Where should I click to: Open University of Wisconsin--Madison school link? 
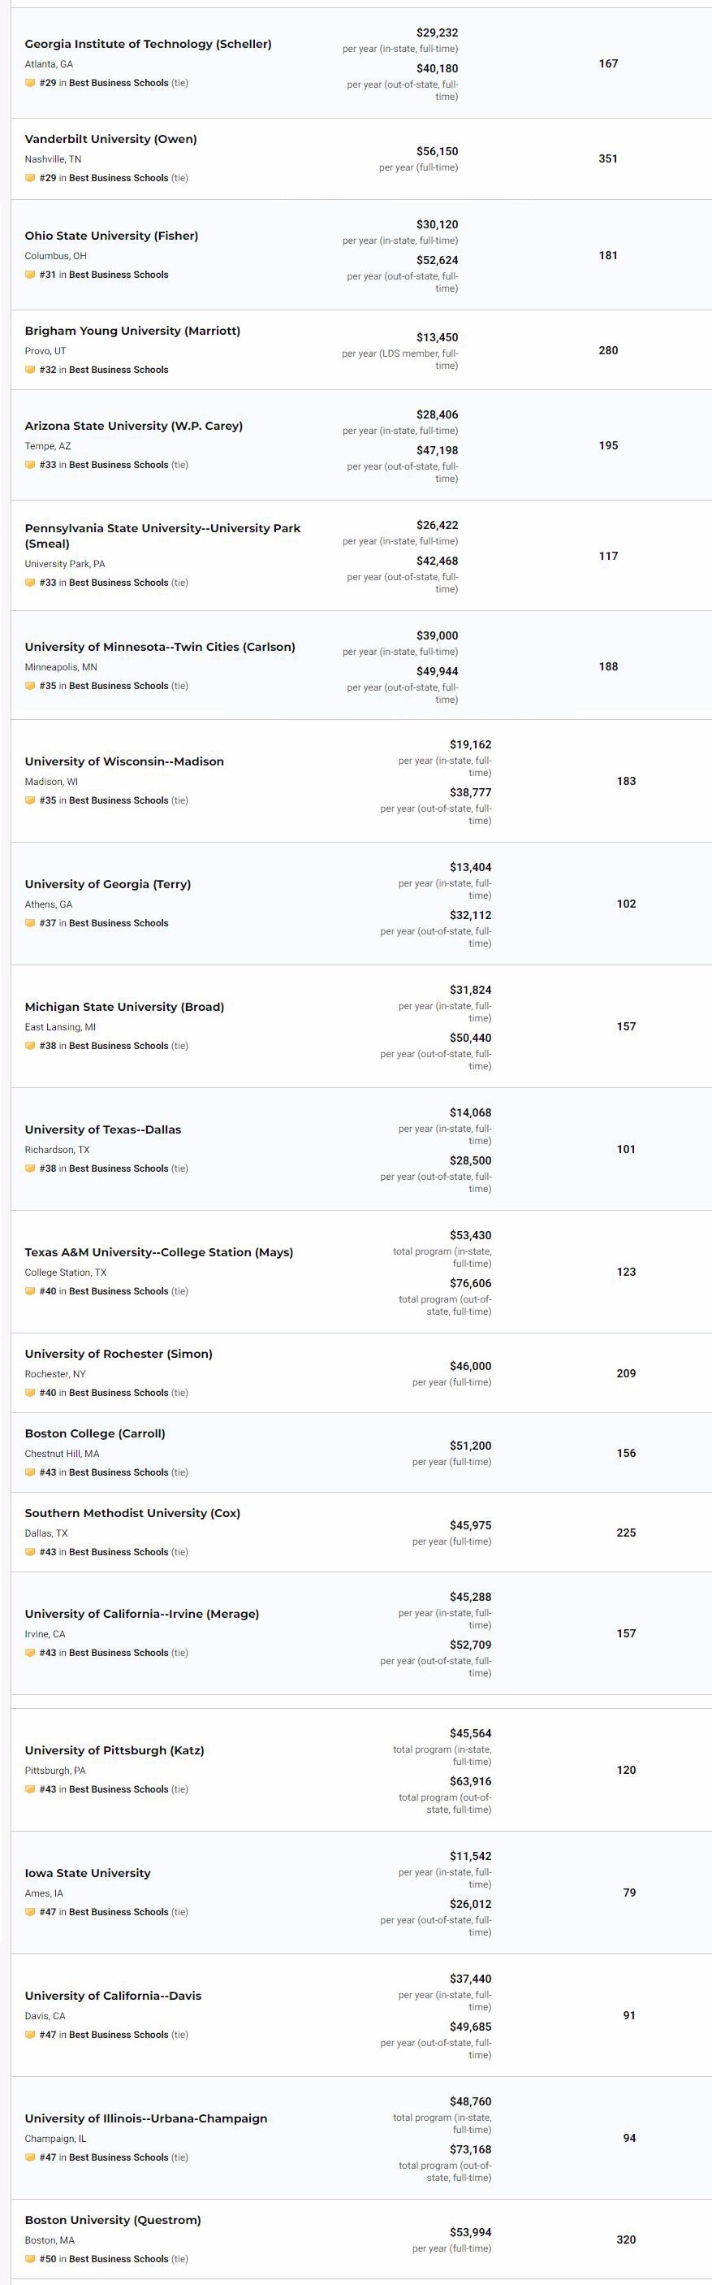(124, 762)
